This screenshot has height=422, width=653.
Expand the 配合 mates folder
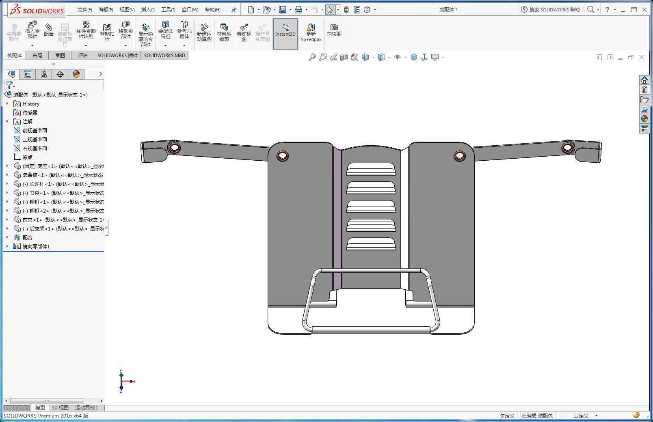7,238
